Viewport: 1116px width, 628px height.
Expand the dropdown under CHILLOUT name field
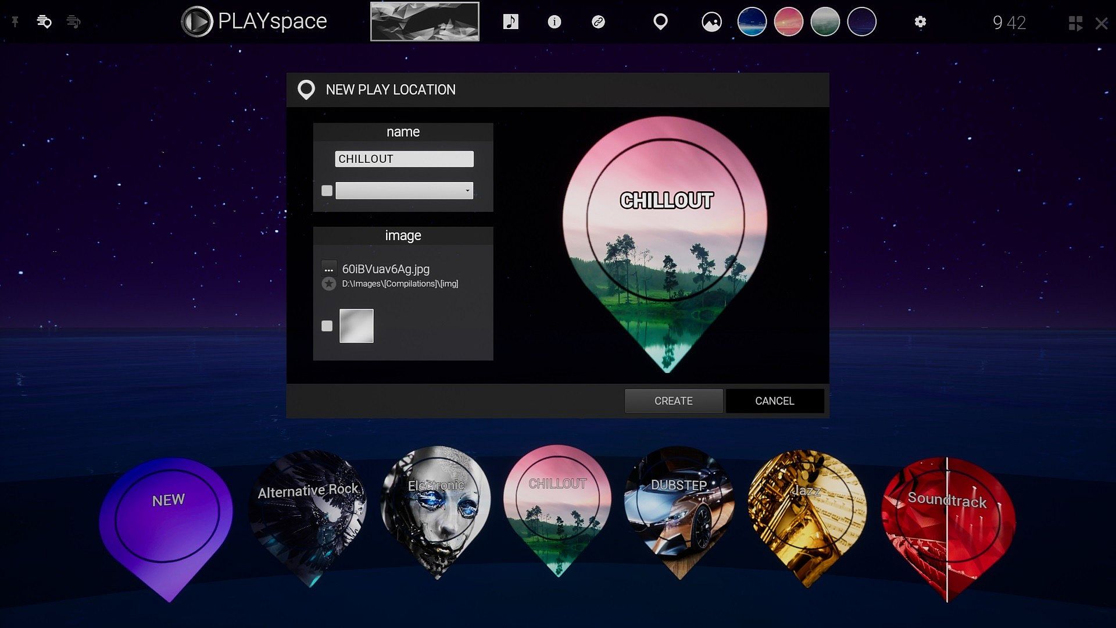click(x=405, y=191)
